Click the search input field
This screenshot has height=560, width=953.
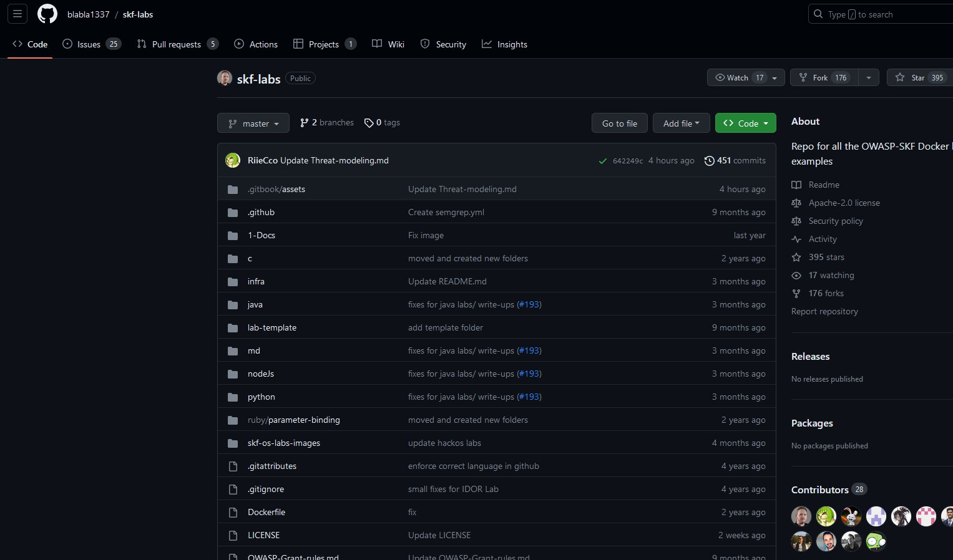(881, 14)
